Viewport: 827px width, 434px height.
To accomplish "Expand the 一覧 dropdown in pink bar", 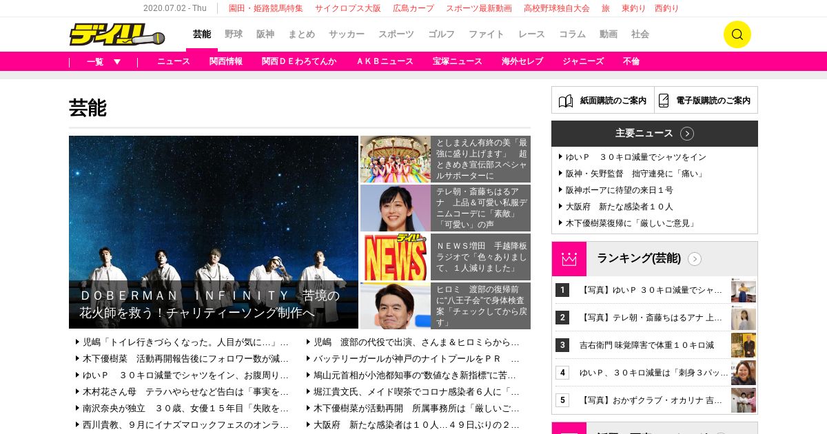I will click(x=103, y=61).
